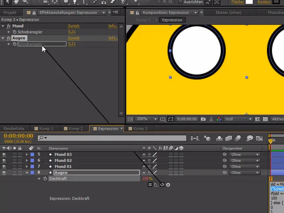
Task: Activate the Pen tool
Action: pyautogui.click(x=75, y=3)
